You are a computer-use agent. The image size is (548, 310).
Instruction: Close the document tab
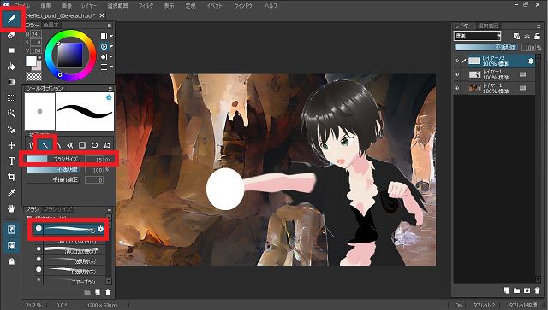pos(102,15)
